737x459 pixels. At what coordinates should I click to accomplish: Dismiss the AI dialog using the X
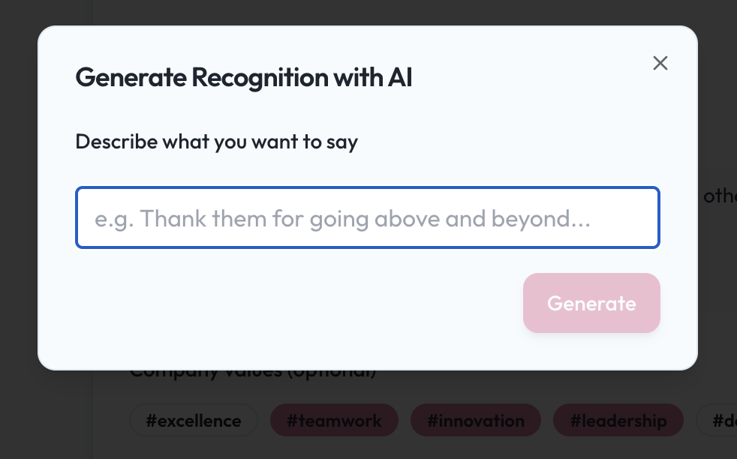(x=660, y=63)
